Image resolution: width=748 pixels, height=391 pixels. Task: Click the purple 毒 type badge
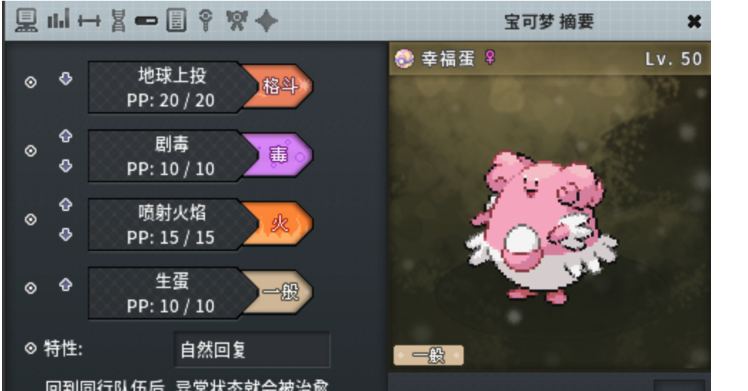(279, 155)
